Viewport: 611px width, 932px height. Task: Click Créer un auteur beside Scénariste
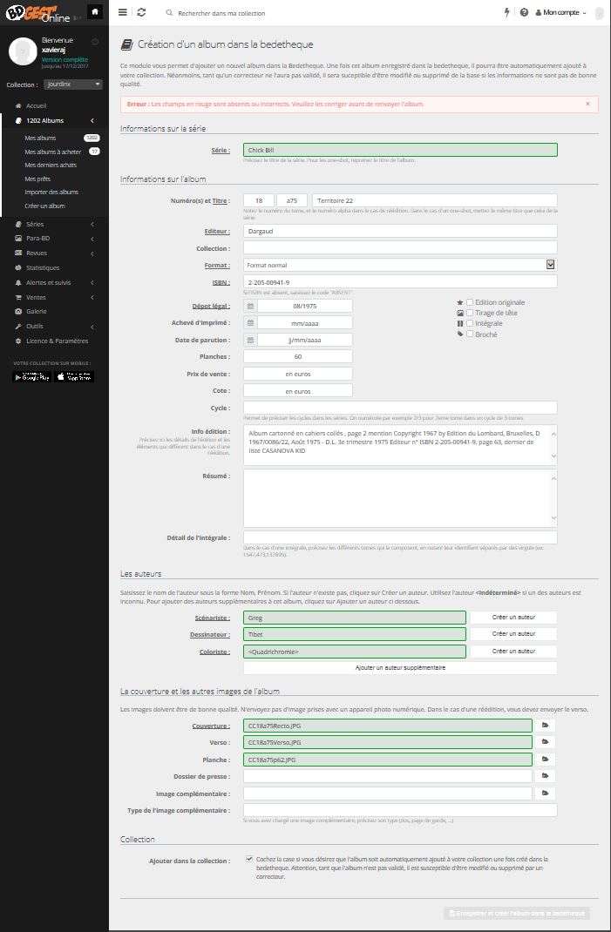pos(513,618)
